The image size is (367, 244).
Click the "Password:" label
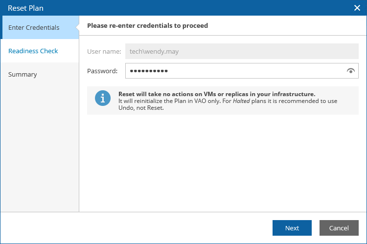[x=102, y=71]
